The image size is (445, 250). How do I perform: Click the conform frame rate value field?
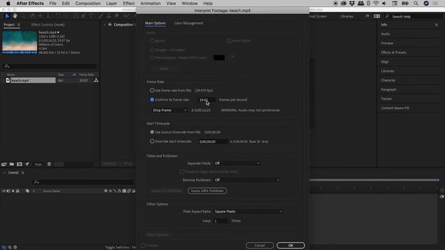pos(206,100)
